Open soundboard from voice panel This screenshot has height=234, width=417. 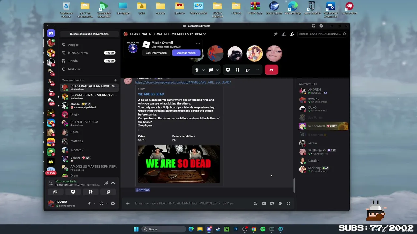108,192
